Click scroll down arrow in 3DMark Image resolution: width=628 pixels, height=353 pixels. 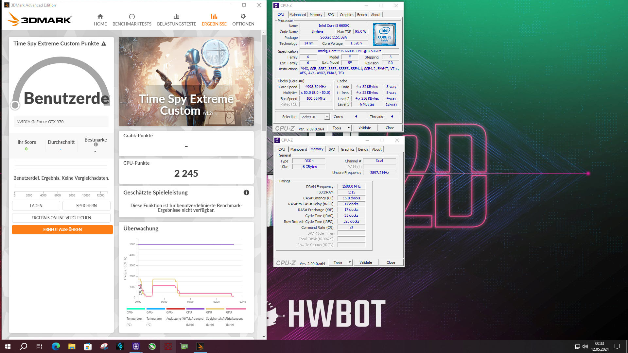coord(264,336)
